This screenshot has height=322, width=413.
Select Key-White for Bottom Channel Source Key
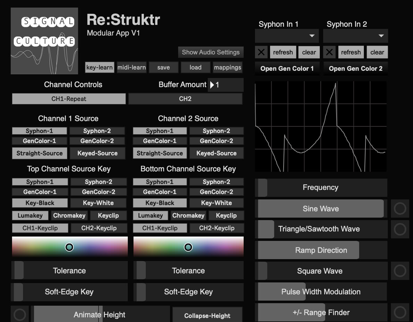click(x=217, y=203)
